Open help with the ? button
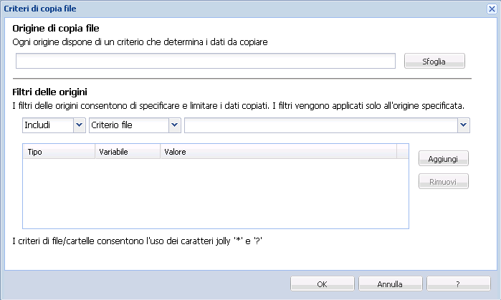Image resolution: width=501 pixels, height=300 pixels. [x=457, y=284]
